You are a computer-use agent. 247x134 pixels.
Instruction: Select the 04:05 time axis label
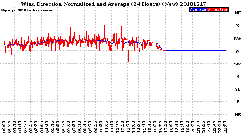pyautogui.click(x=42, y=127)
